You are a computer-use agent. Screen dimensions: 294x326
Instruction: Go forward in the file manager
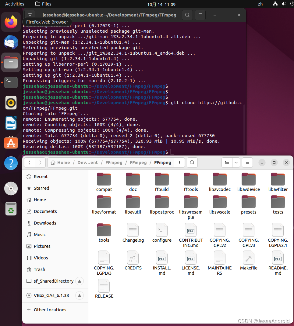point(40,163)
